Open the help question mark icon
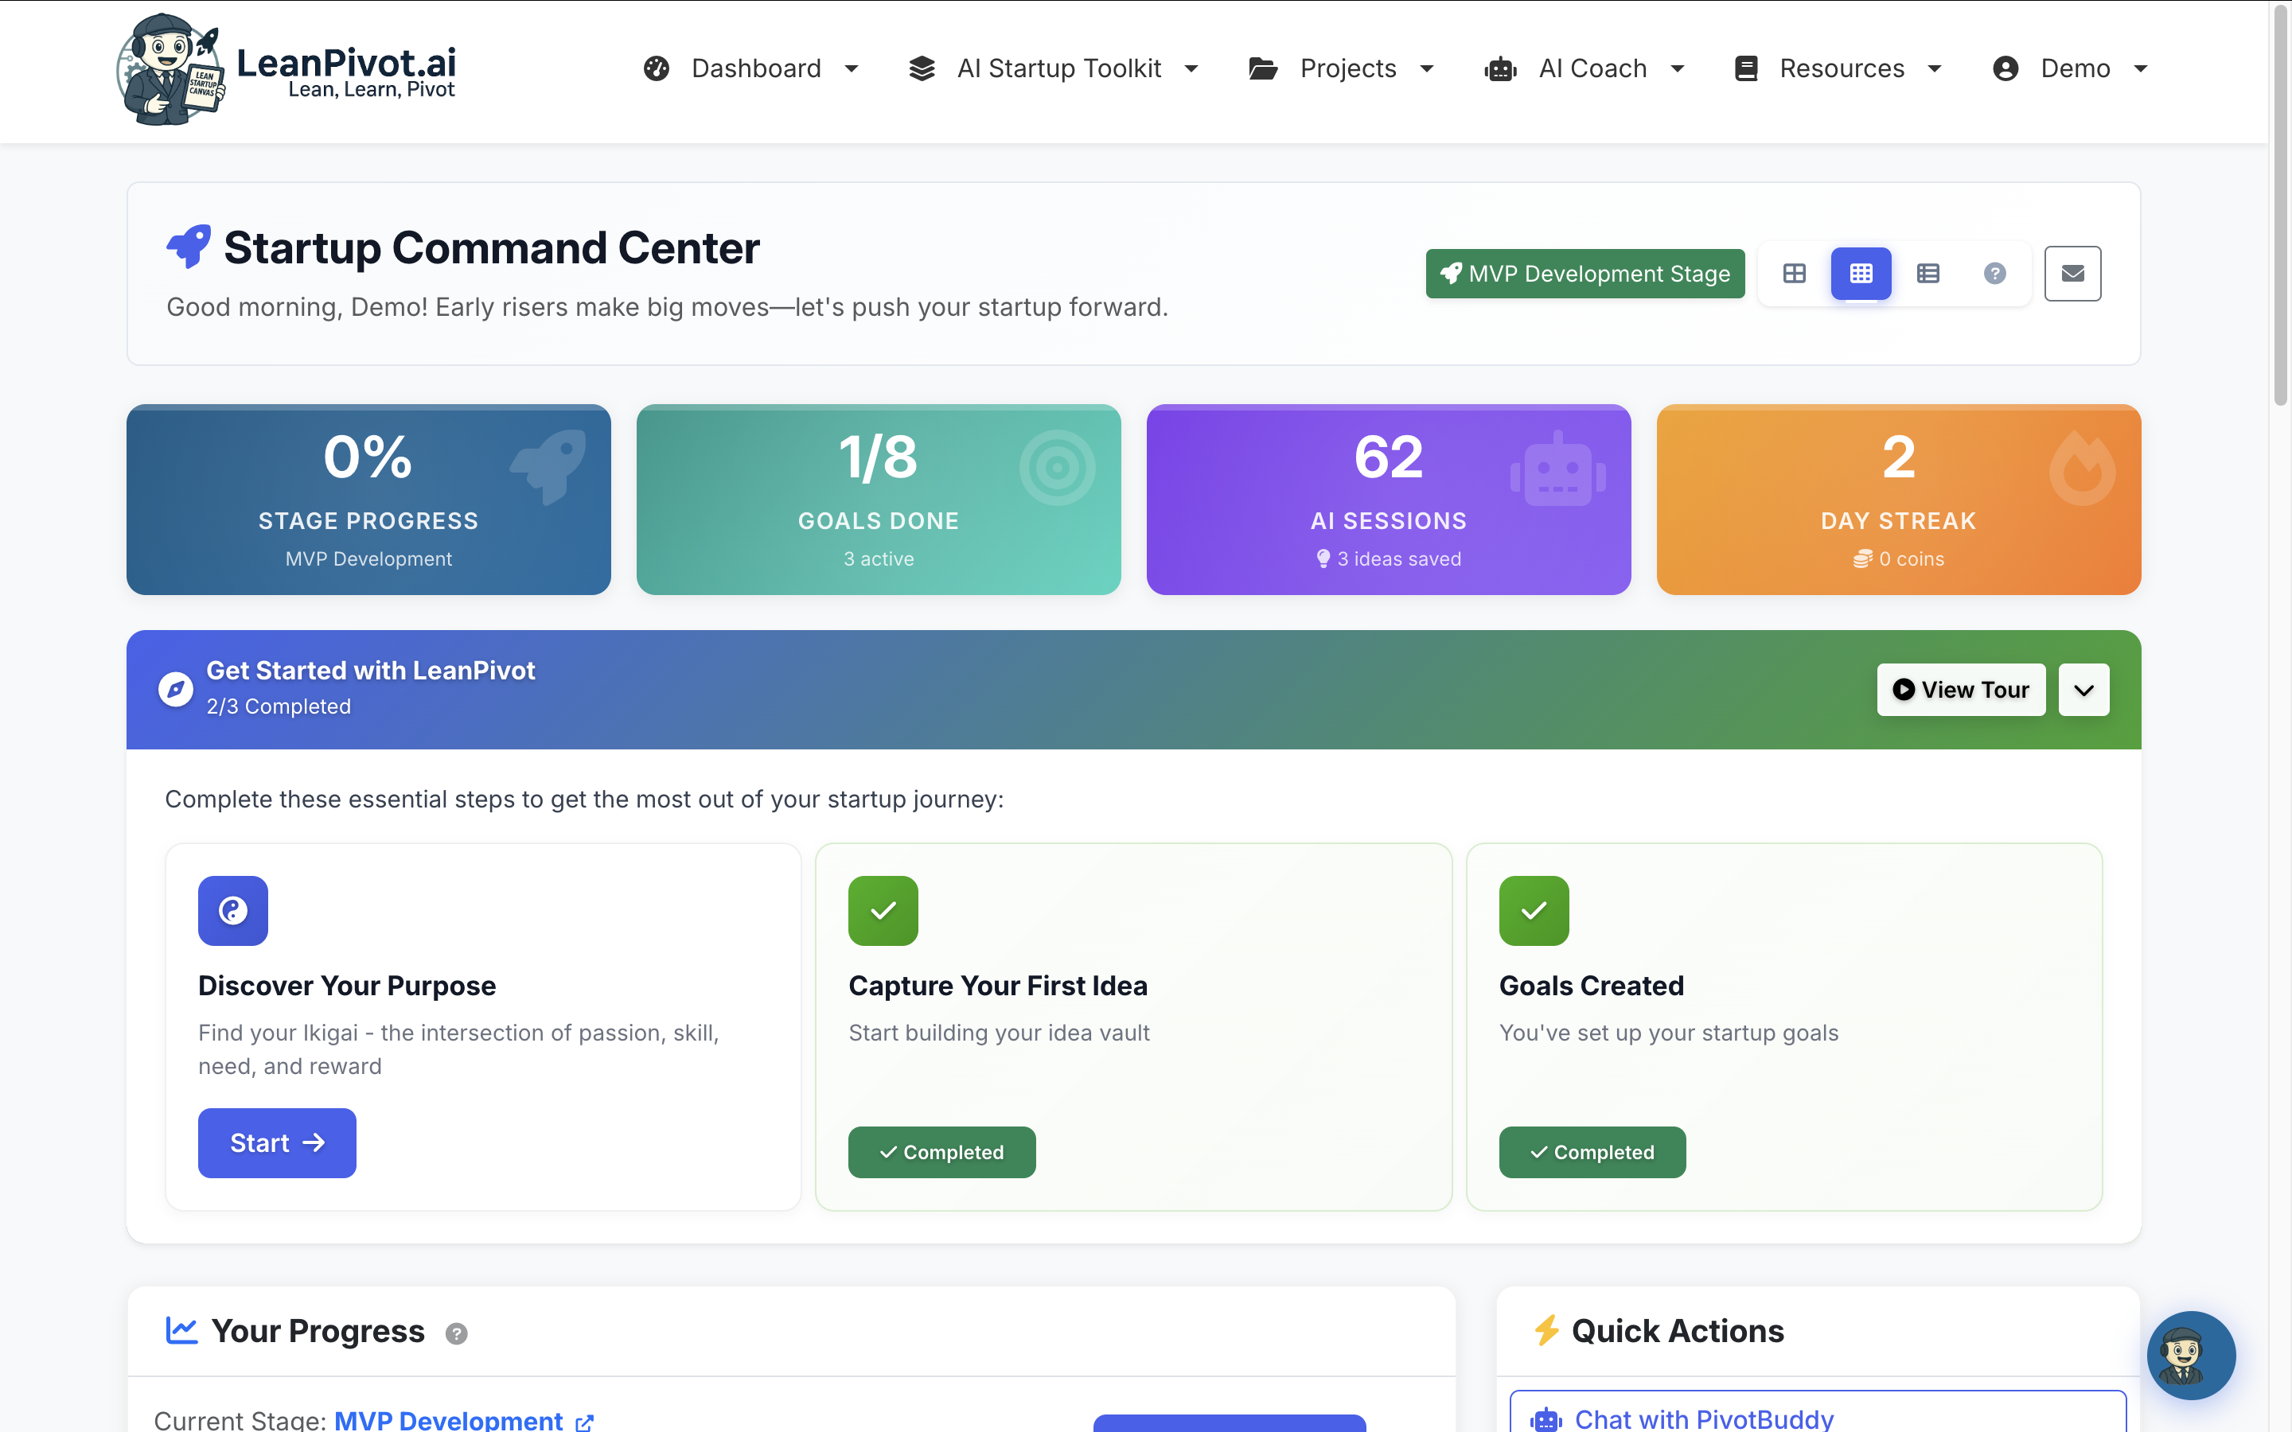Screen dimensions: 2292x1432 [x=1996, y=273]
